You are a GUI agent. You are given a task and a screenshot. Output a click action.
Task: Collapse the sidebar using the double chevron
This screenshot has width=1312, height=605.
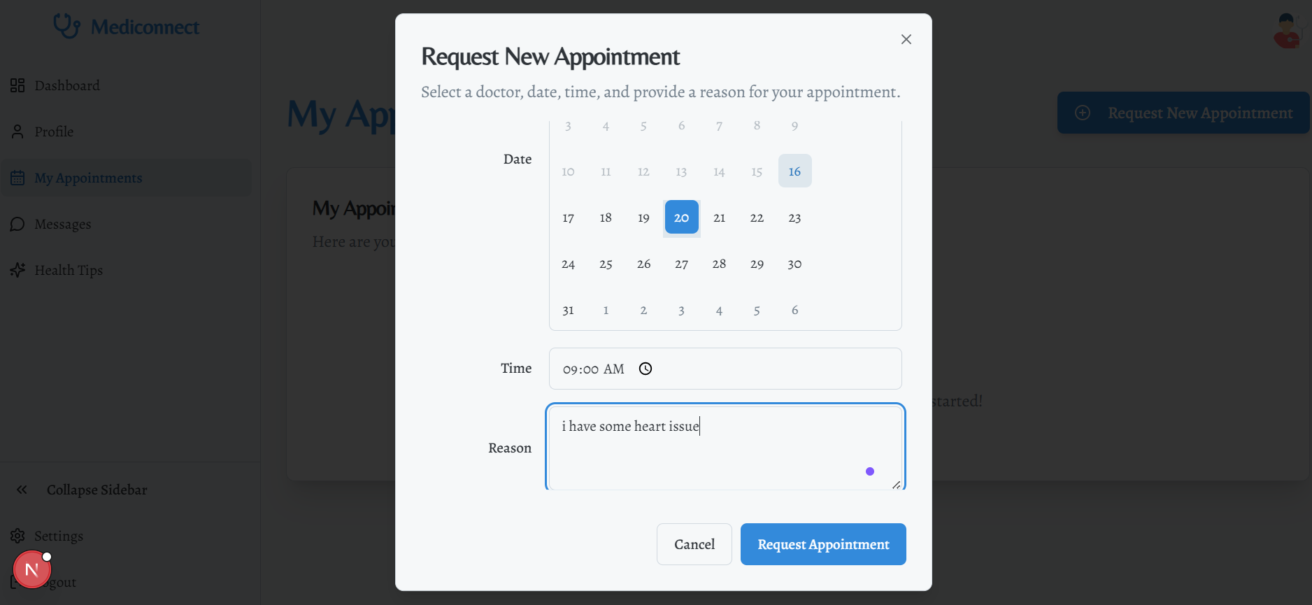(22, 490)
